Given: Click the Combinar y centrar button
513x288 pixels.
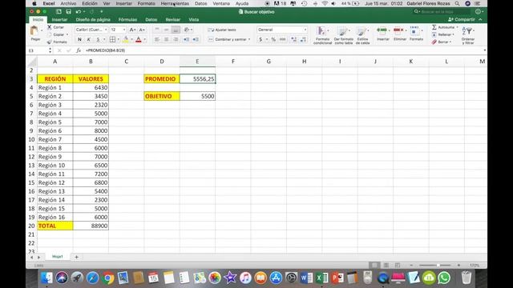Looking at the screenshot, I should coord(228,39).
